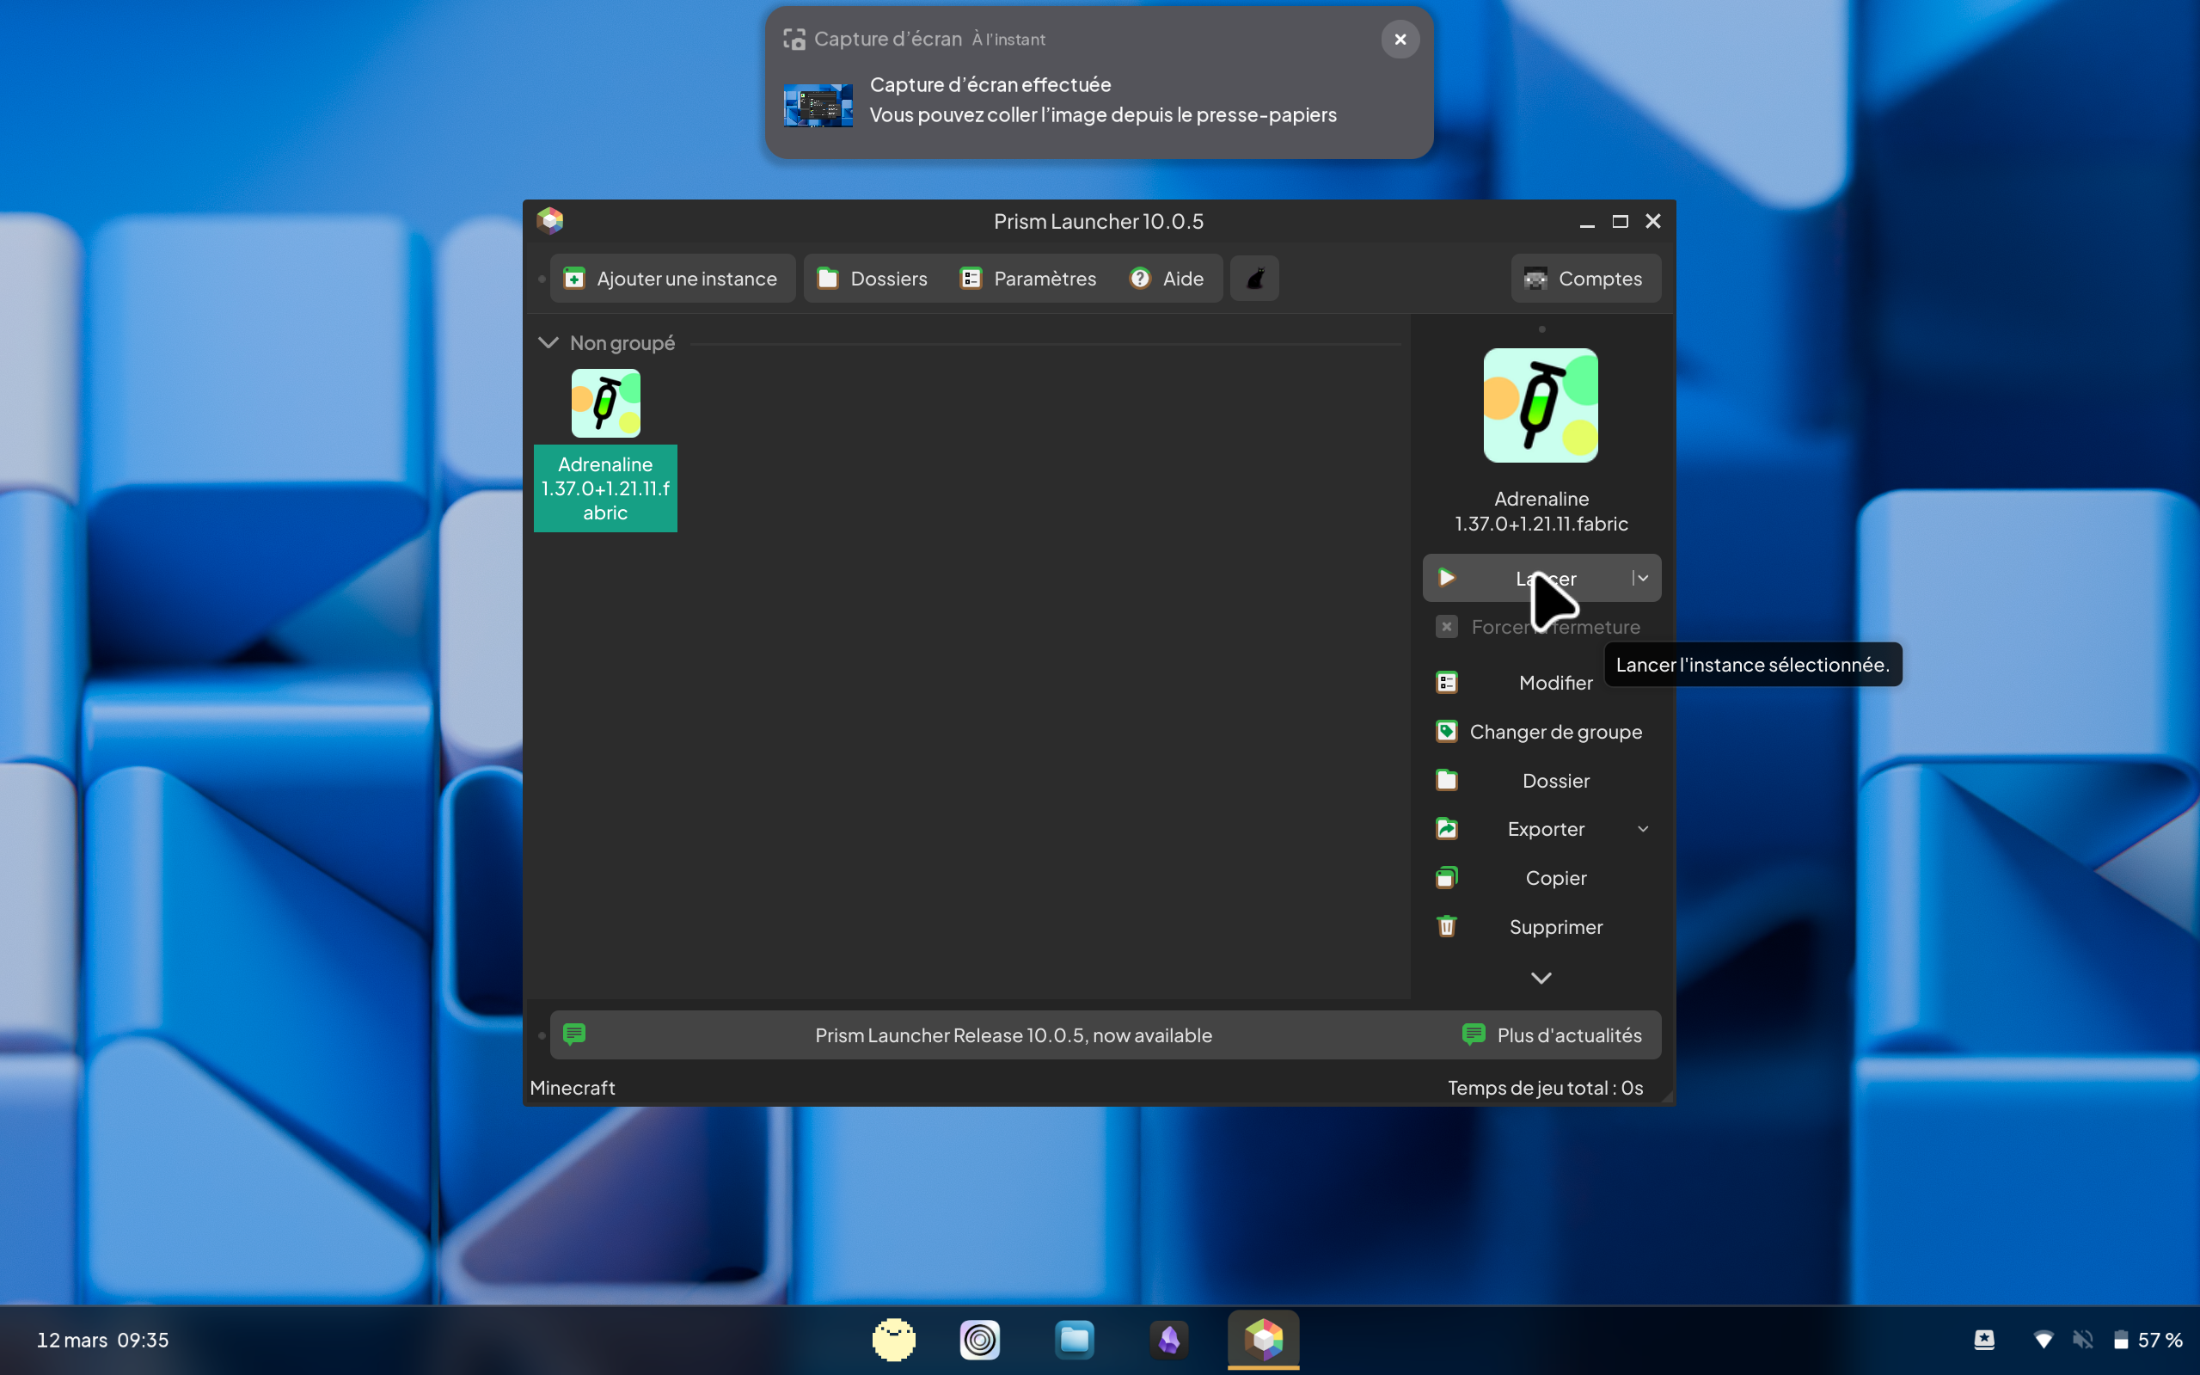Screen dimensions: 2200x1375
Task: Open the yellow chick app in taskbar
Action: point(893,1340)
